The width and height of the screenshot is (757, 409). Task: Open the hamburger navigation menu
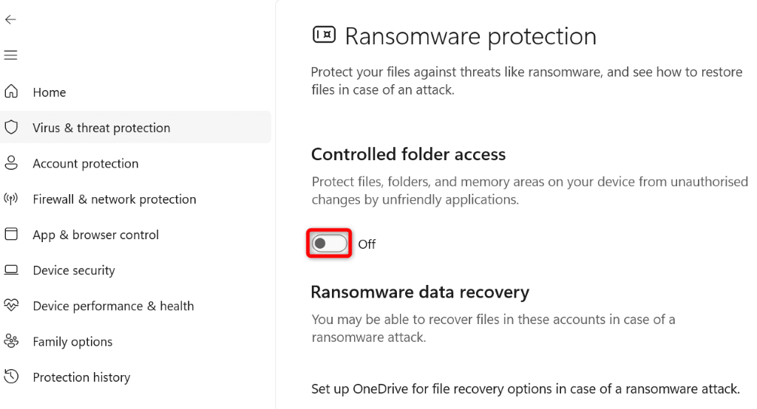pyautogui.click(x=10, y=55)
